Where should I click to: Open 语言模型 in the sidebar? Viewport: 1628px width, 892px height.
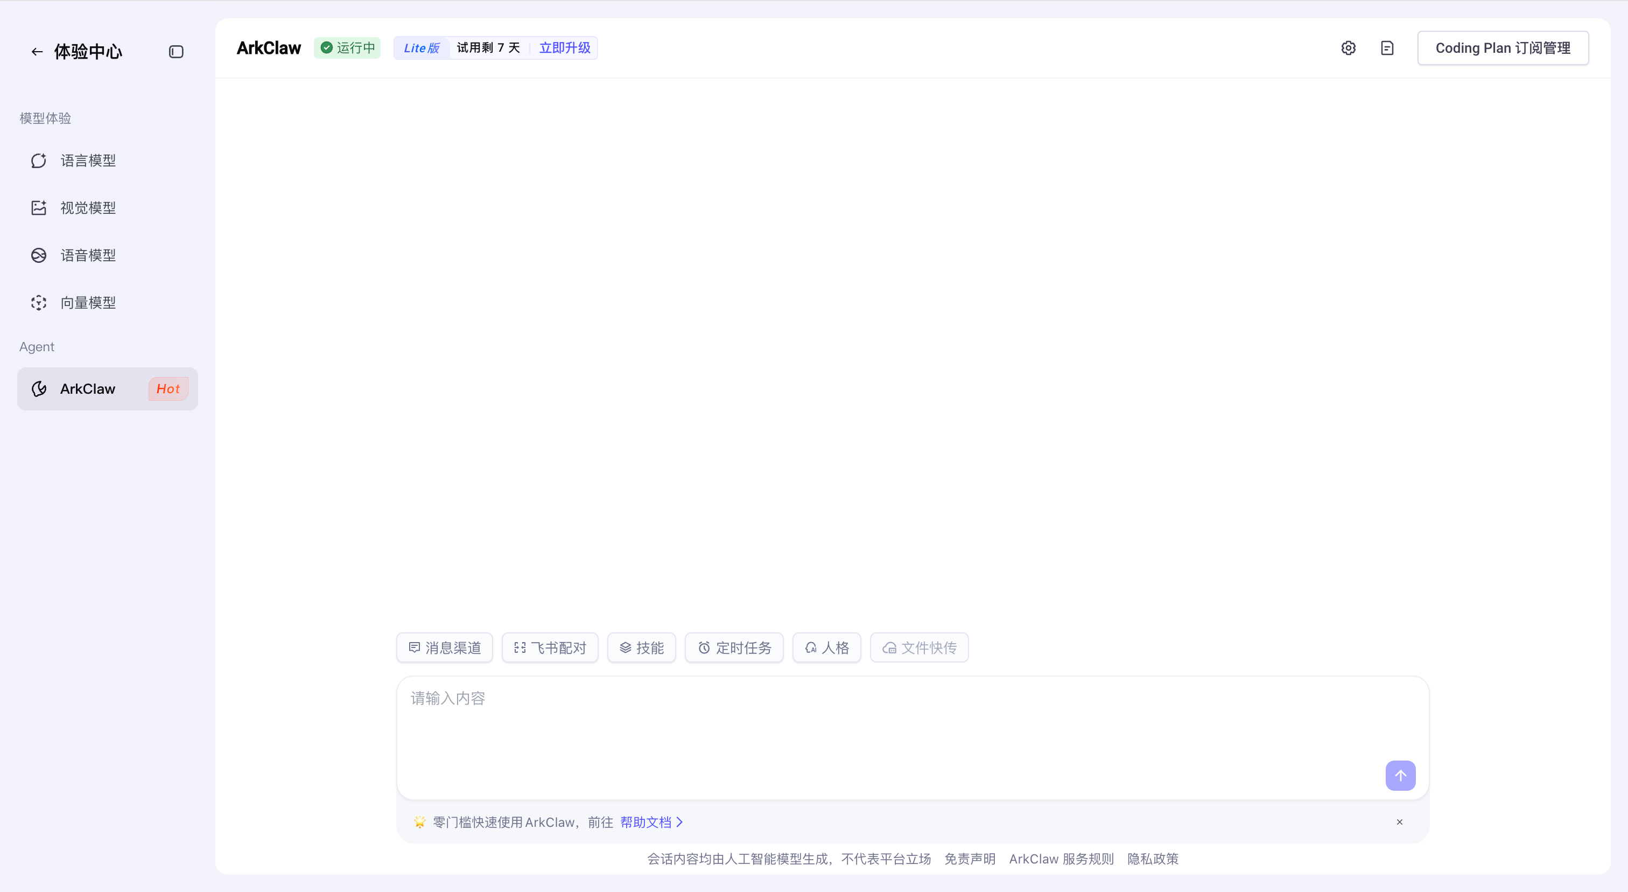coord(88,161)
